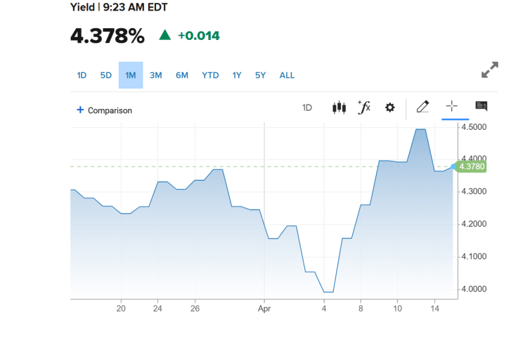The image size is (506, 337).
Task: Open the studies fx indicator menu
Action: [364, 107]
